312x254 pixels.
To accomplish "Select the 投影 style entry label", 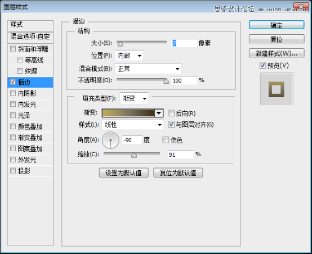I will [24, 171].
